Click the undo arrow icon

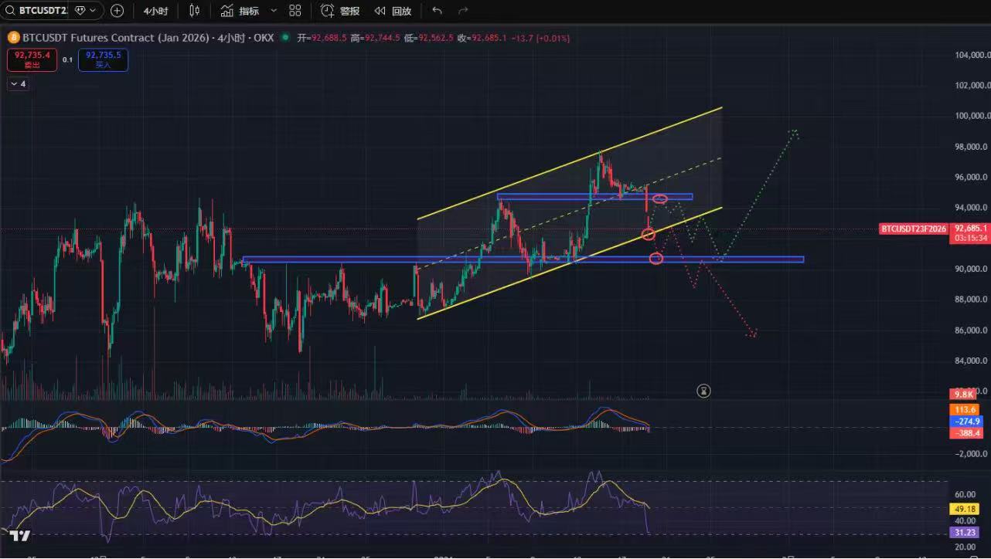(438, 11)
